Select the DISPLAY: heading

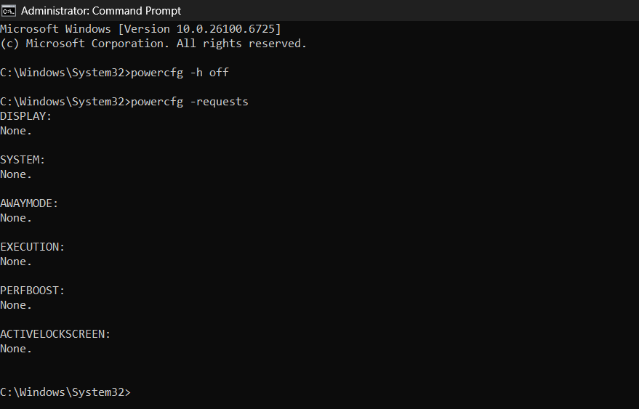pyautogui.click(x=26, y=116)
